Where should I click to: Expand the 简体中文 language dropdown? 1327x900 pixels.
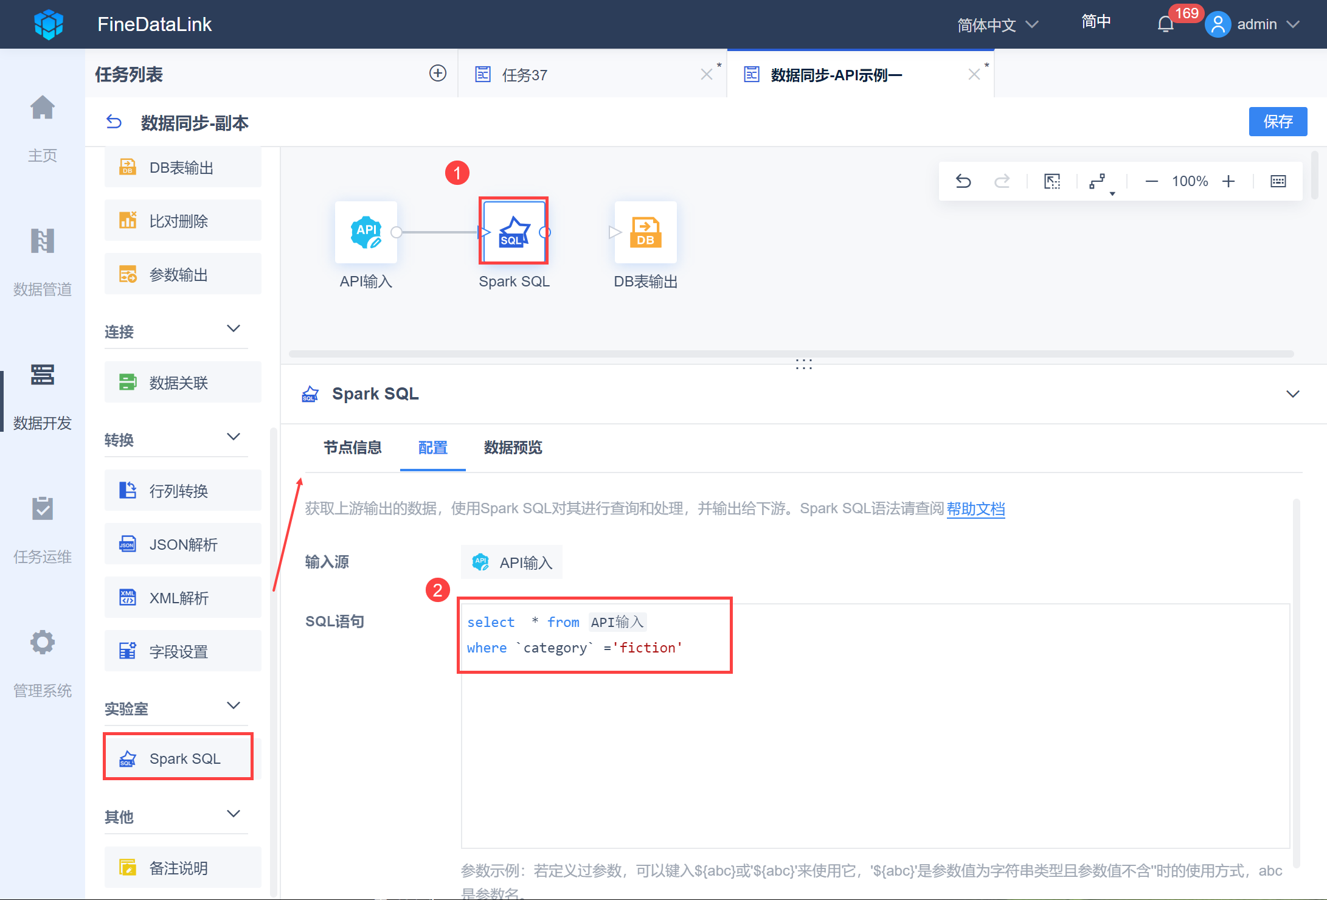[997, 24]
